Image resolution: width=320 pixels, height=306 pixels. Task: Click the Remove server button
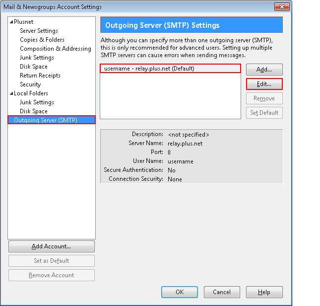click(264, 98)
